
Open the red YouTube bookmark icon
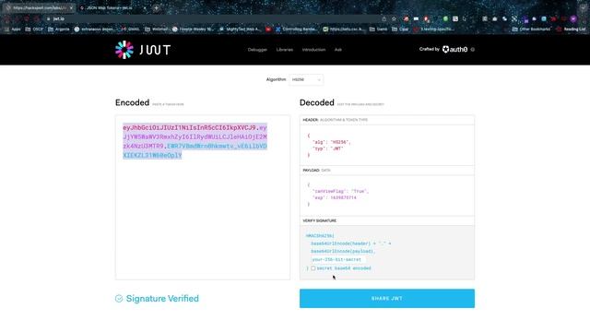point(268,29)
